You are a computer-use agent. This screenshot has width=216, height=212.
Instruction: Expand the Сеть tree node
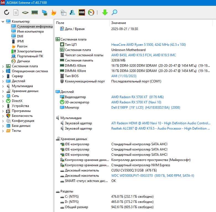pos(3,96)
